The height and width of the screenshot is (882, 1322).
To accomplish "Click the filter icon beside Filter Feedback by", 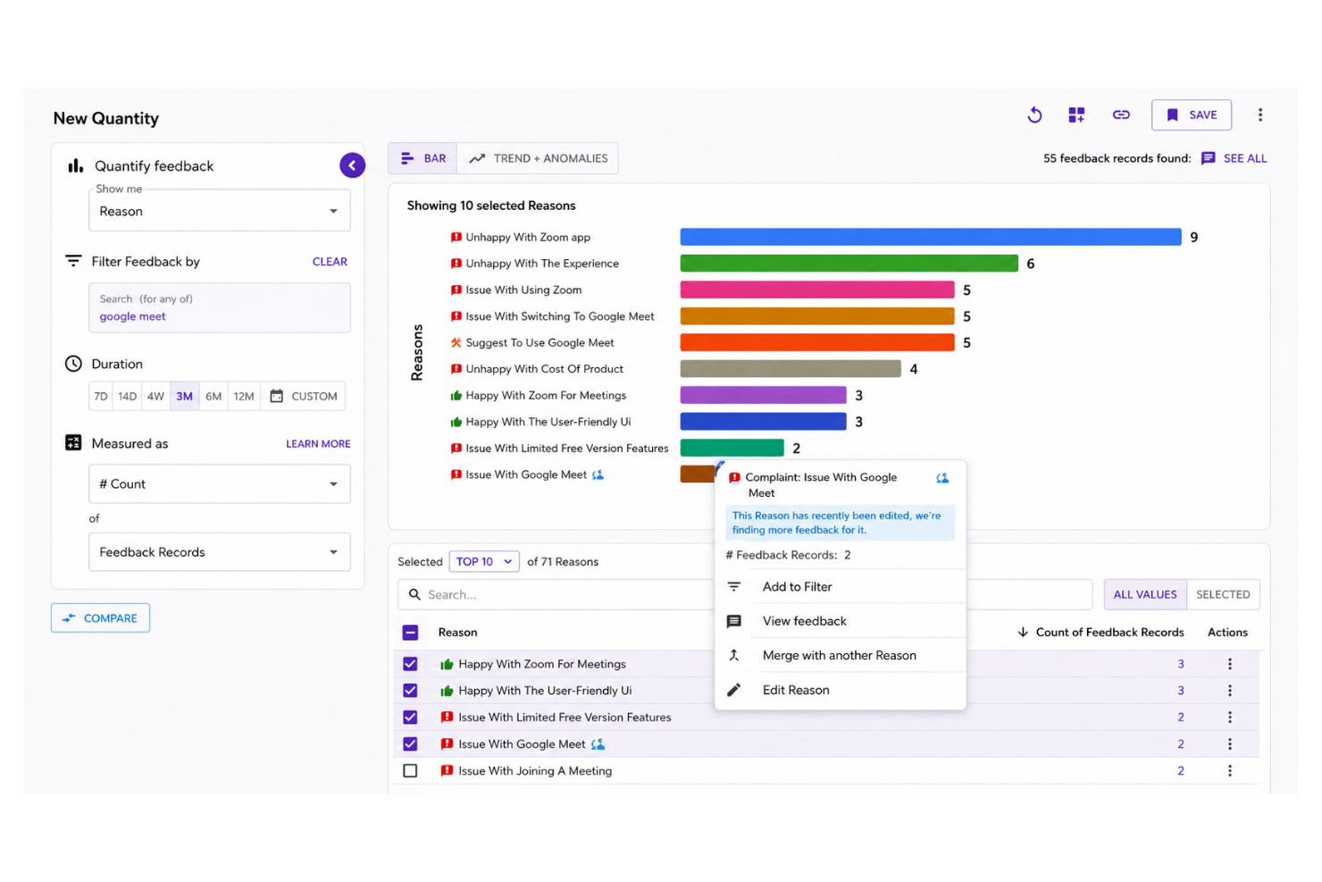I will (x=73, y=261).
